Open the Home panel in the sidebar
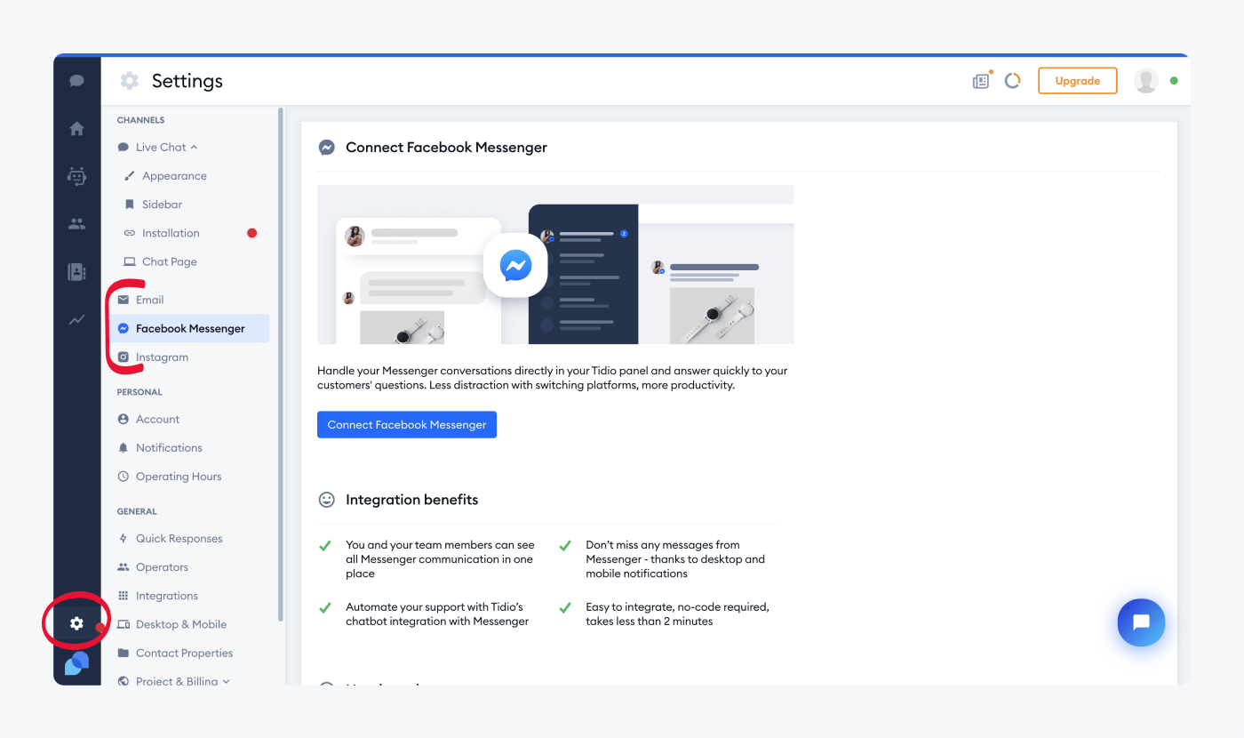This screenshot has height=738, width=1244. [x=76, y=128]
